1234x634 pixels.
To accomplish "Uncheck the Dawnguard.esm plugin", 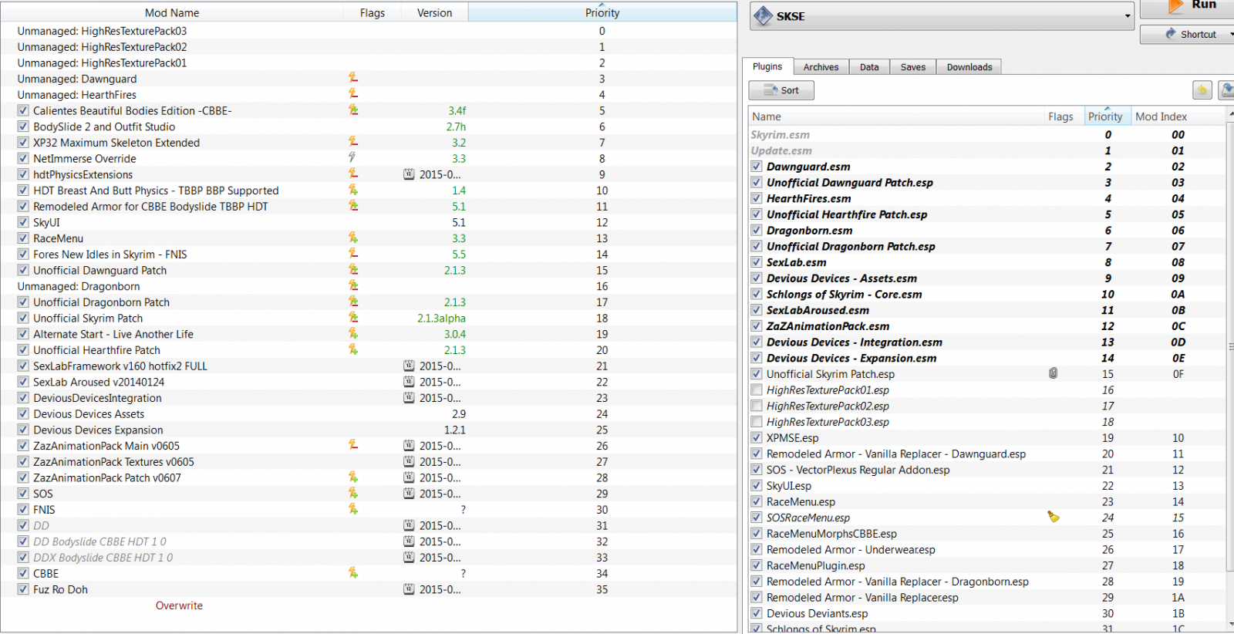I will coord(757,166).
